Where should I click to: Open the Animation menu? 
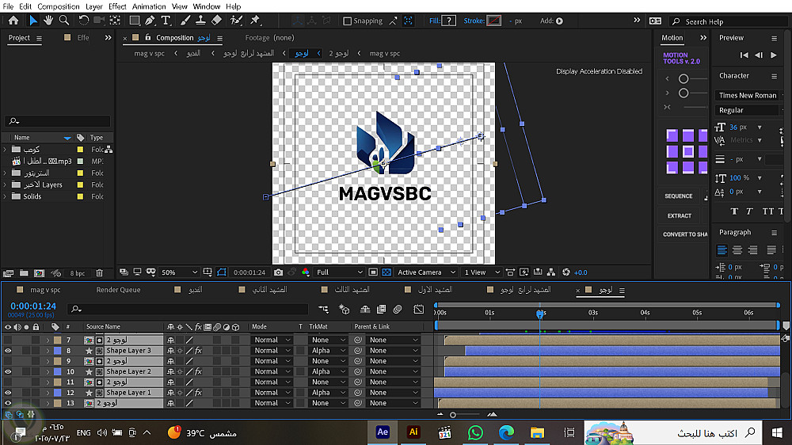[149, 6]
